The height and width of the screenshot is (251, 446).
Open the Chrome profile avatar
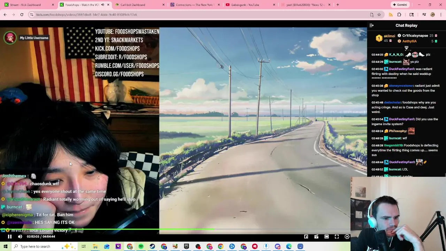433,15
